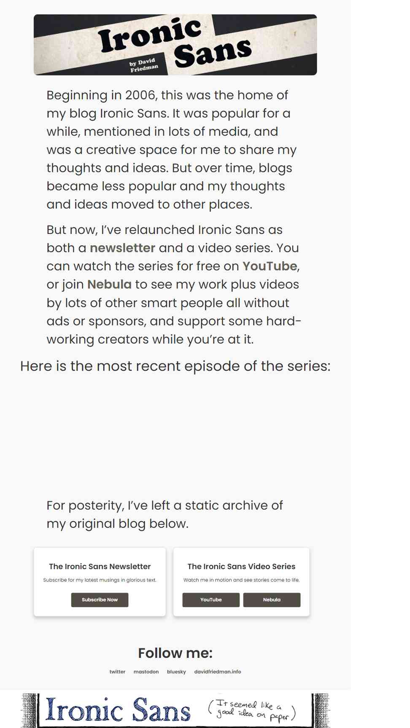Viewport: 410px width, 728px height.
Task: Click the handwritten "good idea on paper" tagline
Action: pos(252,709)
